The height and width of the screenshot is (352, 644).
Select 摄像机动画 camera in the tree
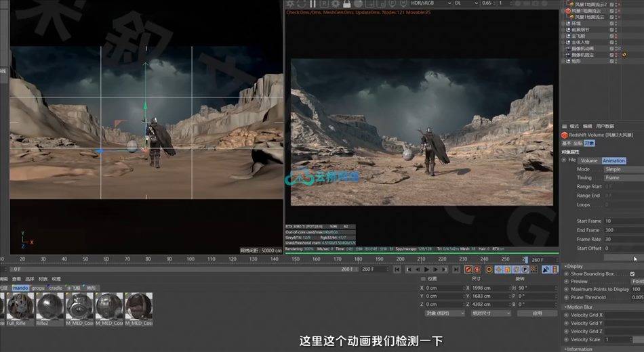point(582,48)
